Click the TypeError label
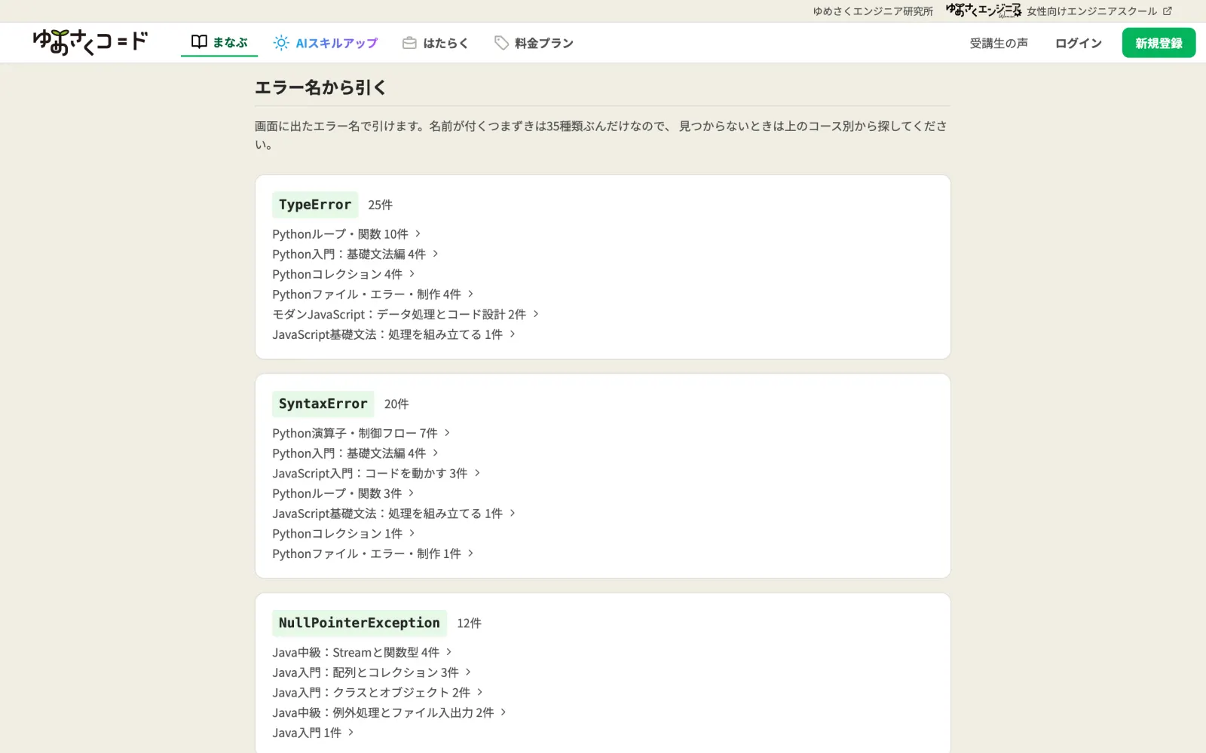This screenshot has height=753, width=1206. tap(315, 205)
